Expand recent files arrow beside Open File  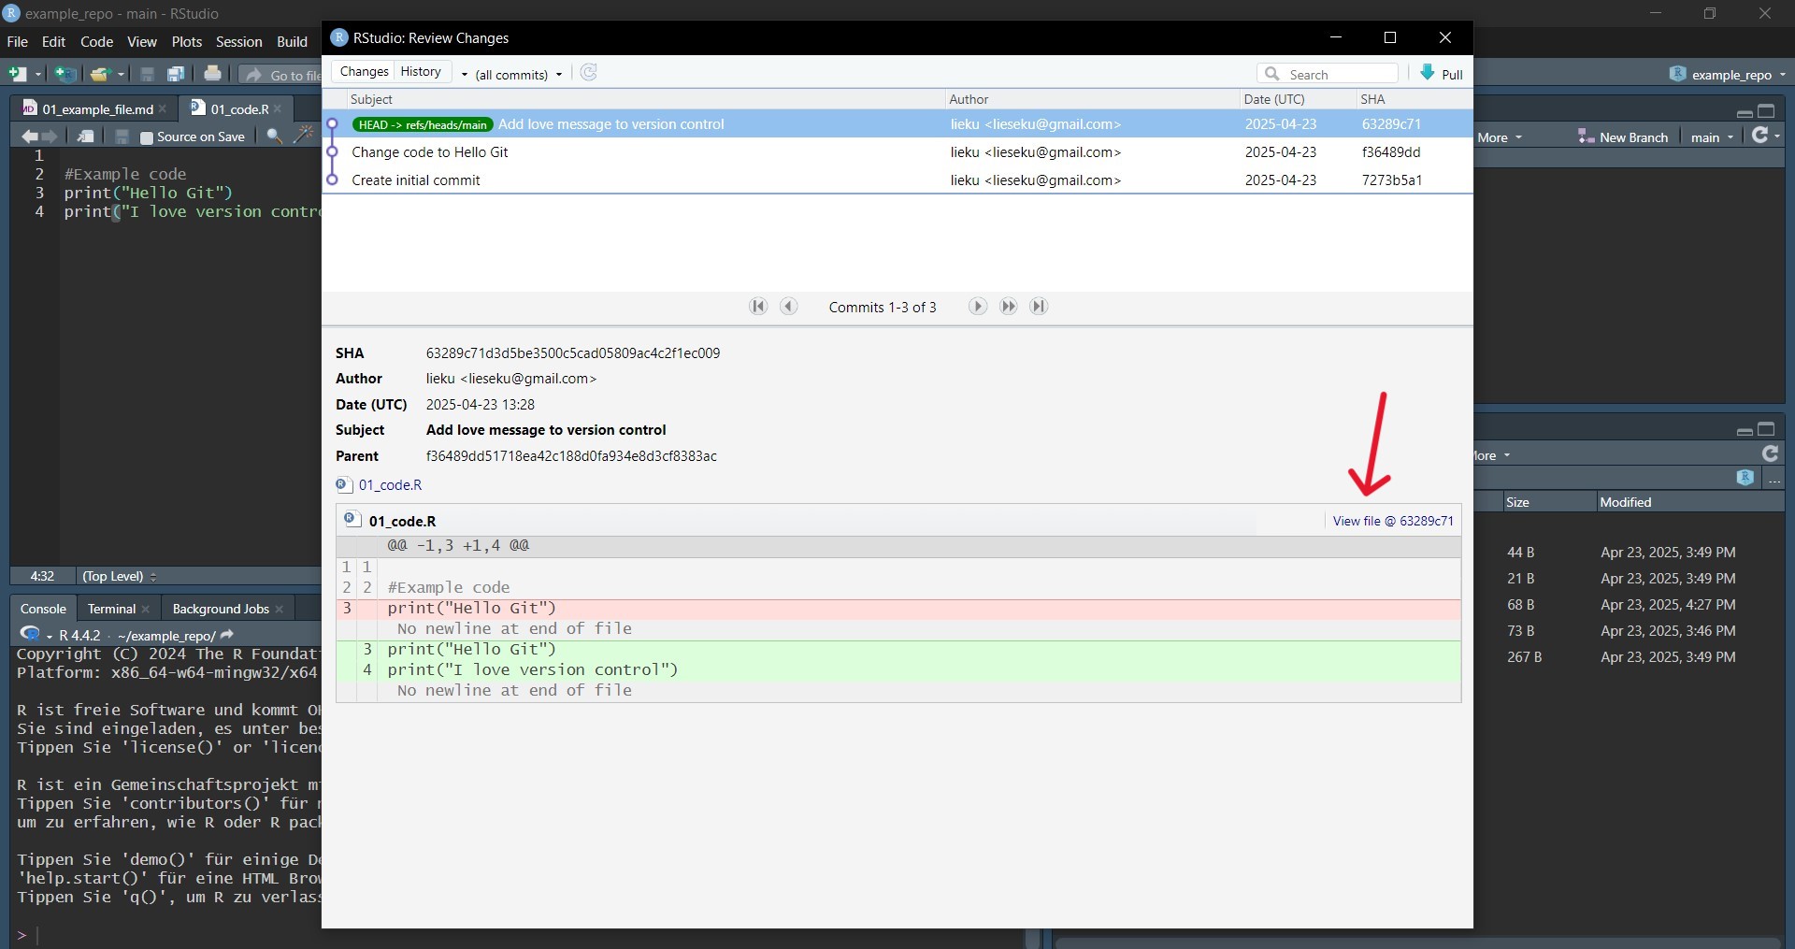click(x=122, y=75)
